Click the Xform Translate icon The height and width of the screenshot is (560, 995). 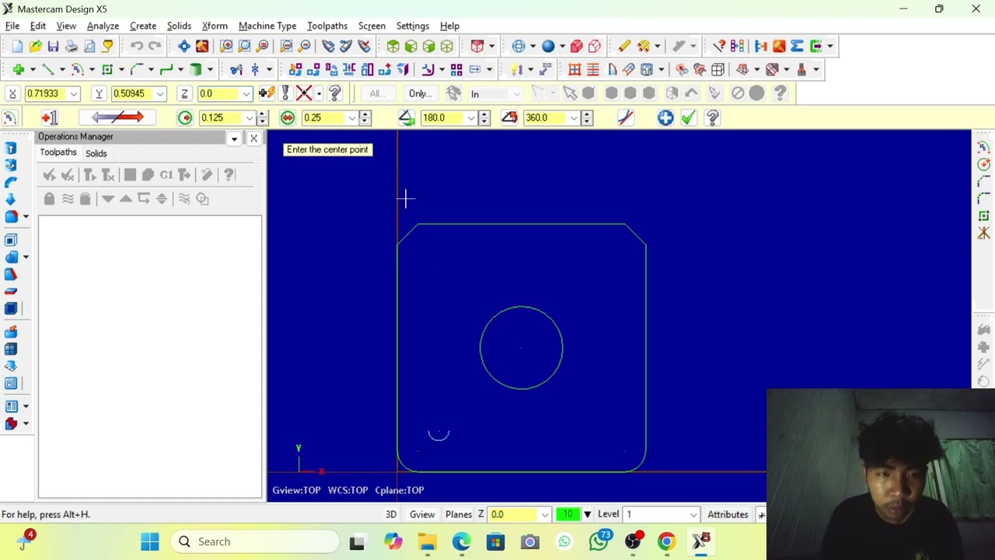click(x=313, y=70)
